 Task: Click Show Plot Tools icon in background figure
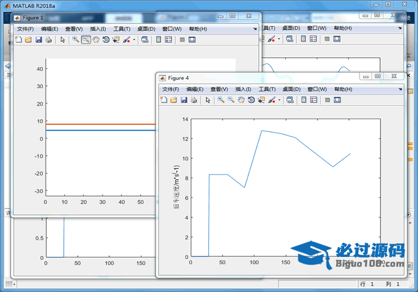[x=337, y=39]
